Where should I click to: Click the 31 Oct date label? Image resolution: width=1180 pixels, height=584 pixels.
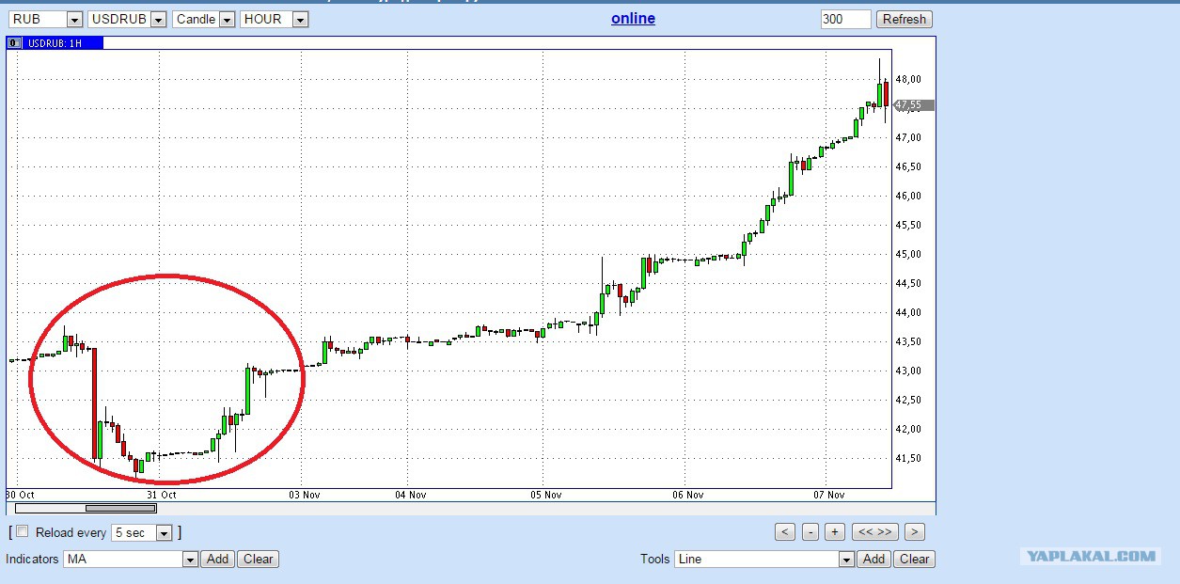pos(161,495)
